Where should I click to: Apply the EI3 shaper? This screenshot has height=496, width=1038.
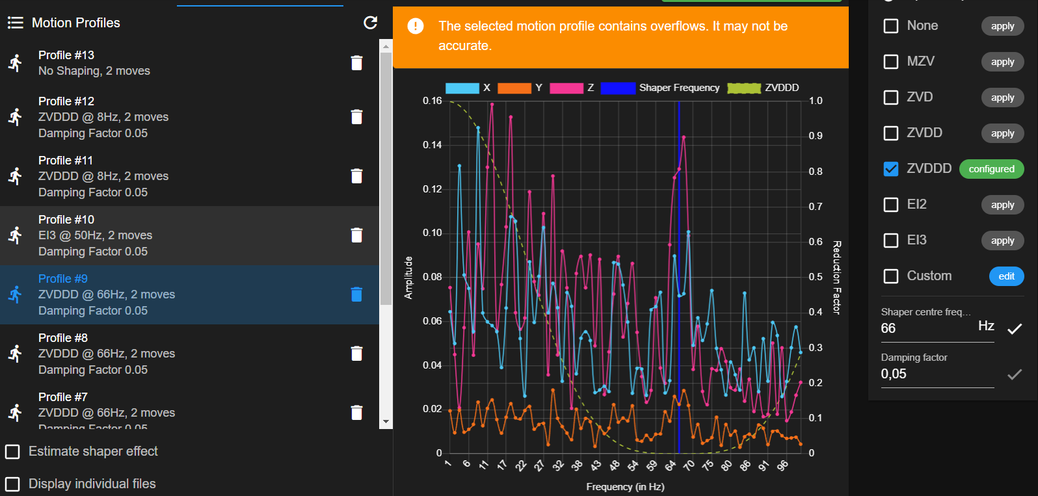coord(1002,241)
